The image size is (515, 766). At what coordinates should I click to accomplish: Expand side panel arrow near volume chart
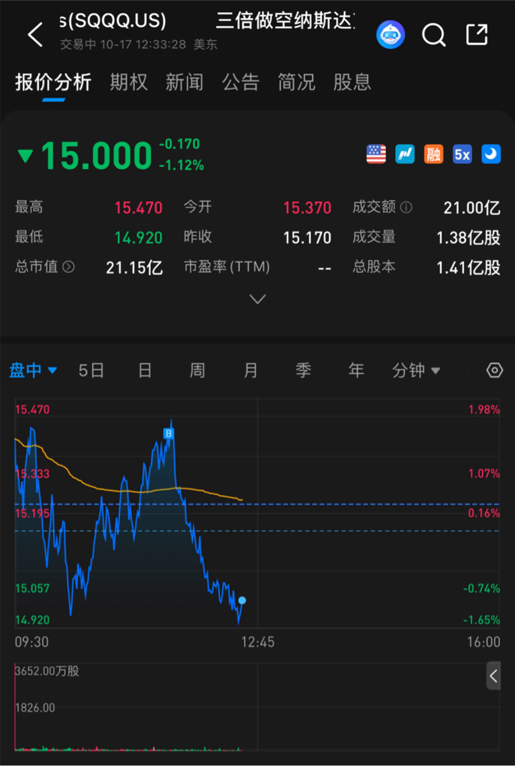[494, 676]
